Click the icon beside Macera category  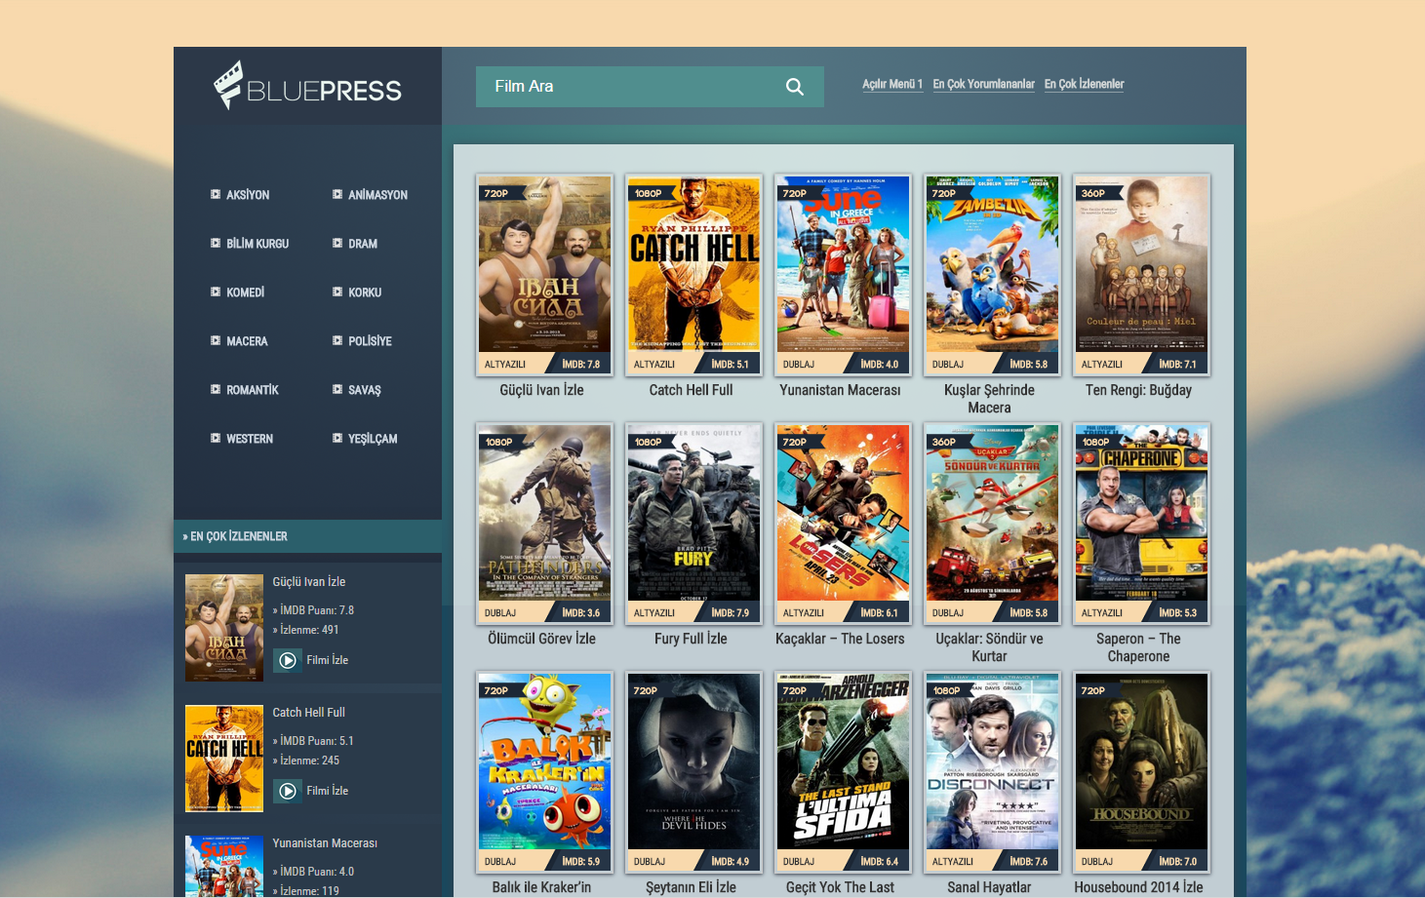(x=216, y=340)
